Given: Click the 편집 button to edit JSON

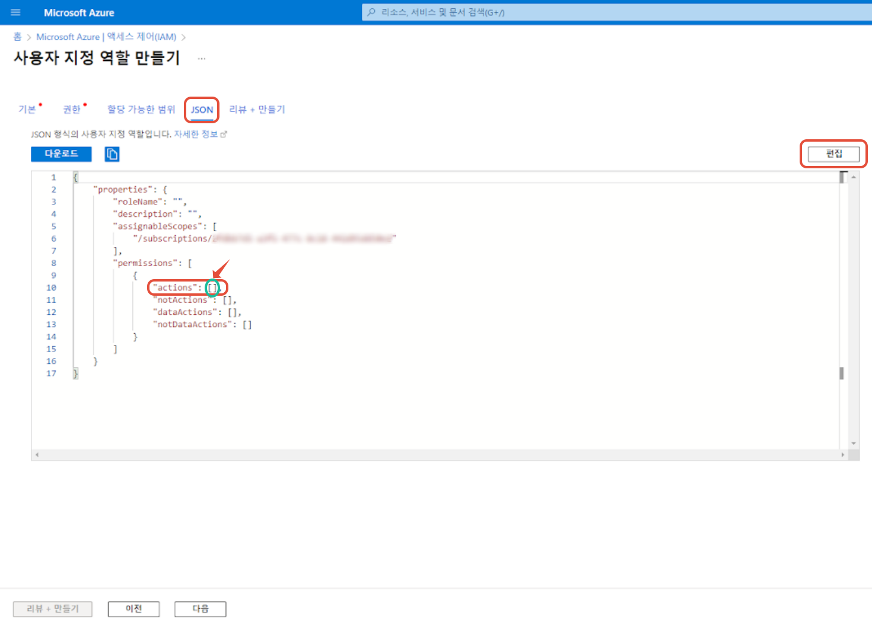Looking at the screenshot, I should [833, 154].
